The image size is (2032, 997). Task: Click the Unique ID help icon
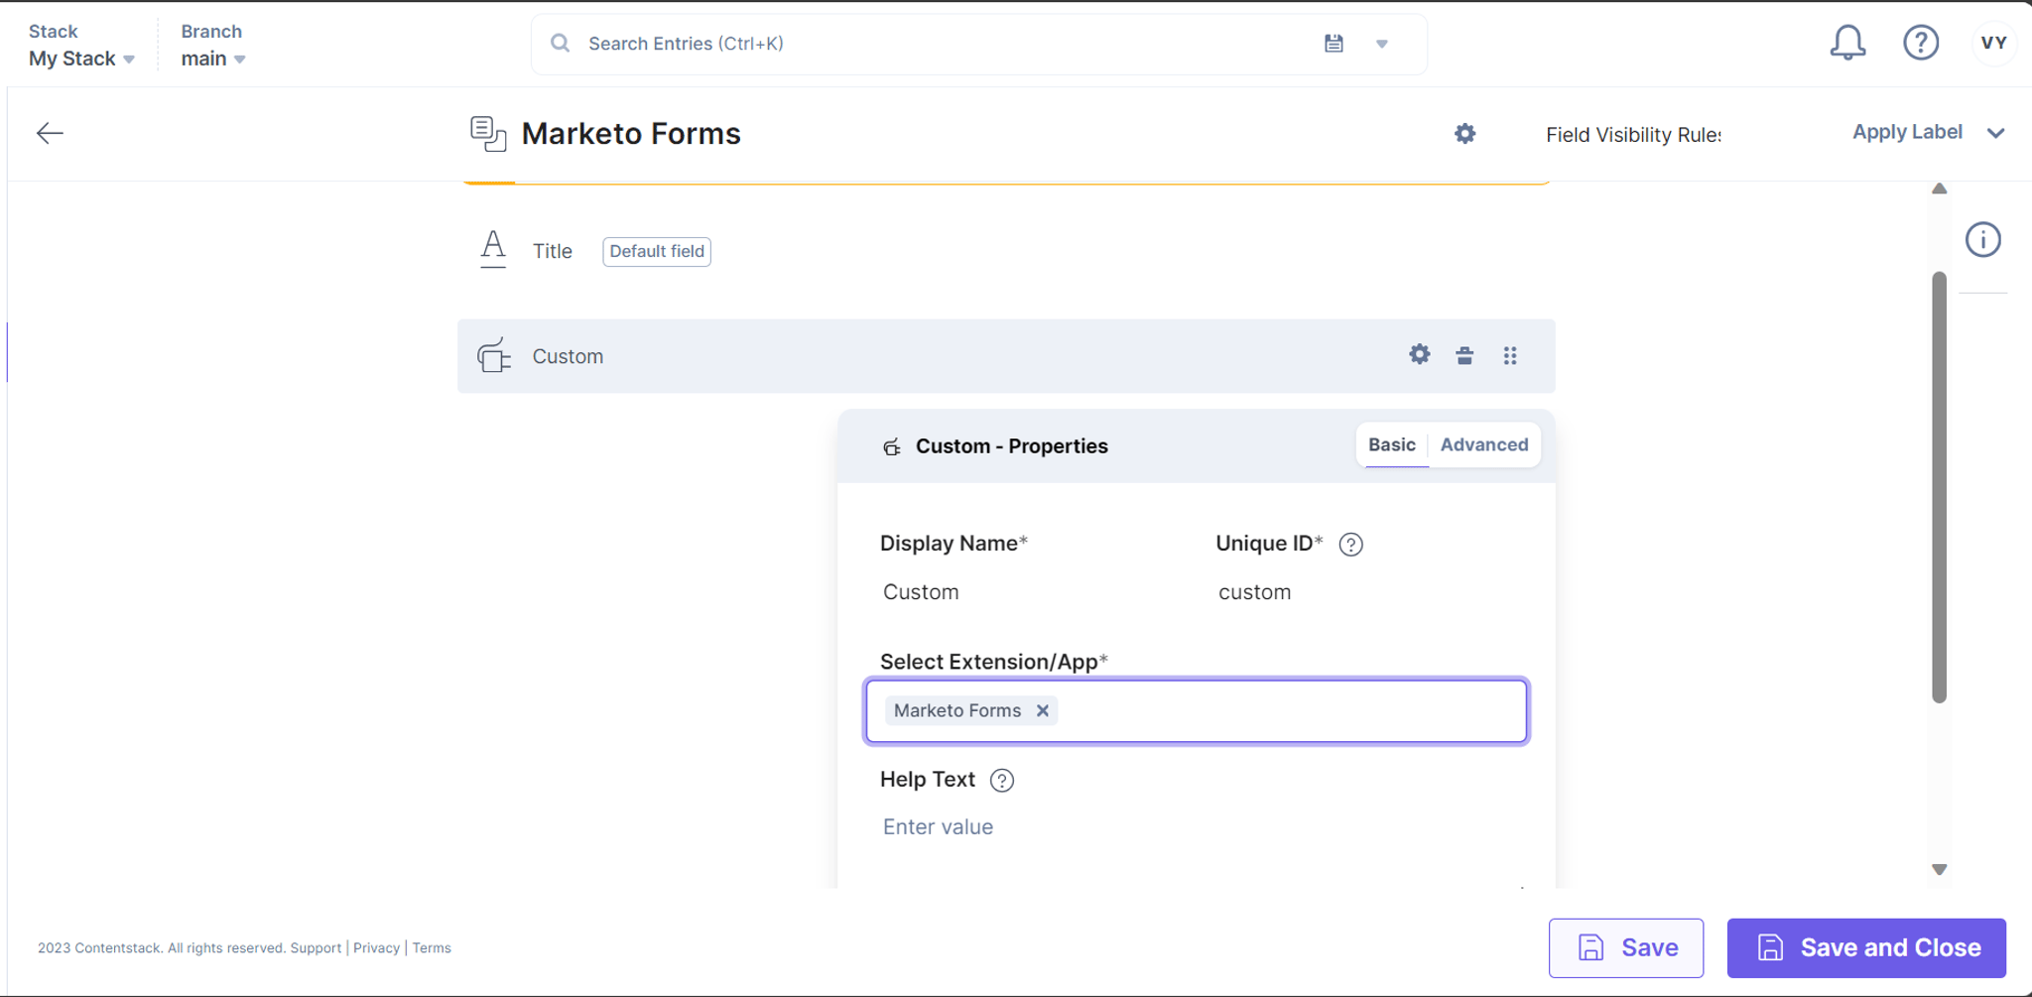(x=1350, y=545)
